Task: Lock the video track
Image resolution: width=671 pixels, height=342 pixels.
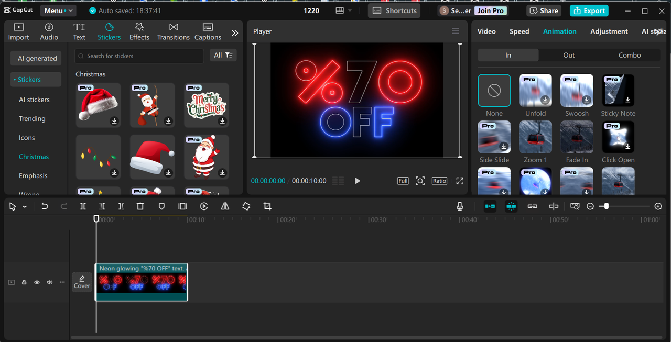Action: pos(24,282)
